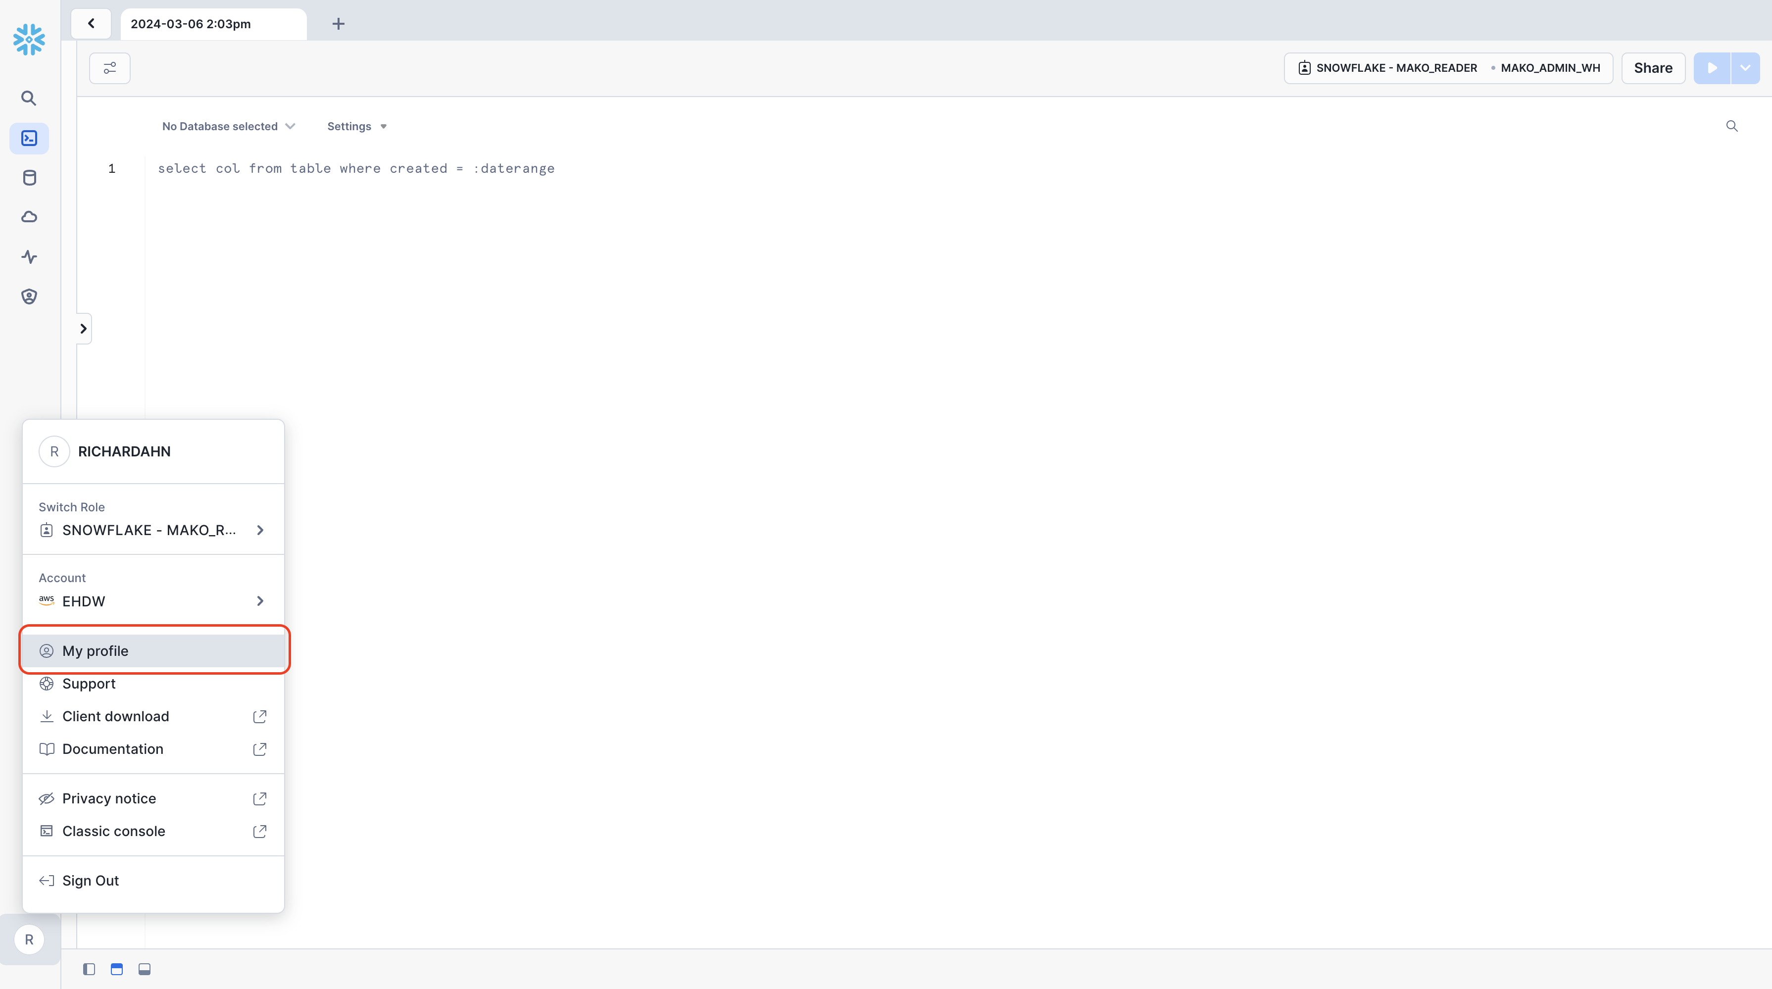Click the Snowflake logo icon
The image size is (1772, 989).
[29, 39]
